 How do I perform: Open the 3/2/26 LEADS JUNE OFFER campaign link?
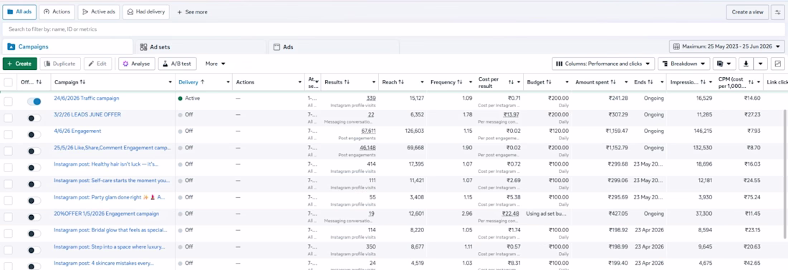(87, 115)
